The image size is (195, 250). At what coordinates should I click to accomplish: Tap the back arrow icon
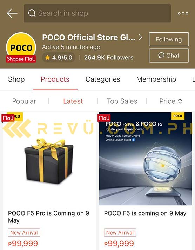12,13
